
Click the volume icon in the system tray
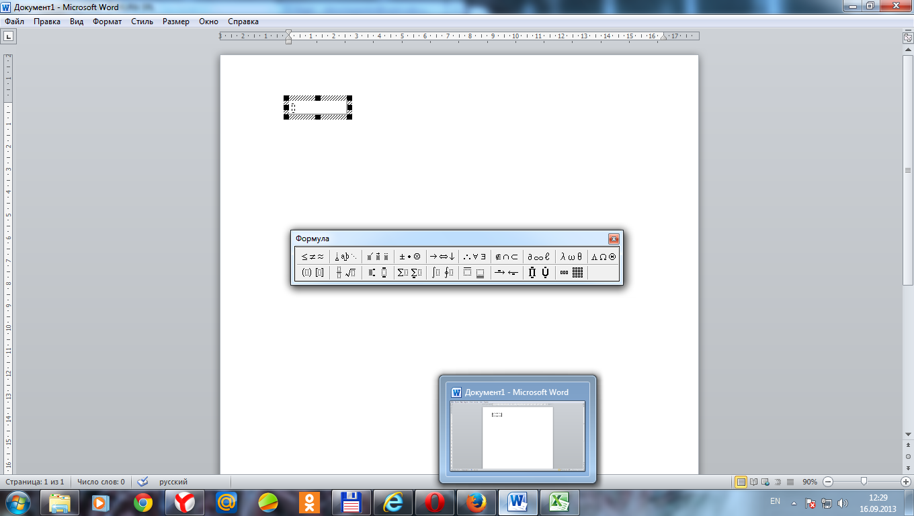click(843, 503)
